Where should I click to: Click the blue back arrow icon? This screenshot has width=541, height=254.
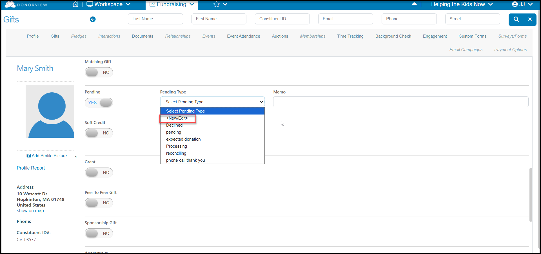(x=93, y=19)
